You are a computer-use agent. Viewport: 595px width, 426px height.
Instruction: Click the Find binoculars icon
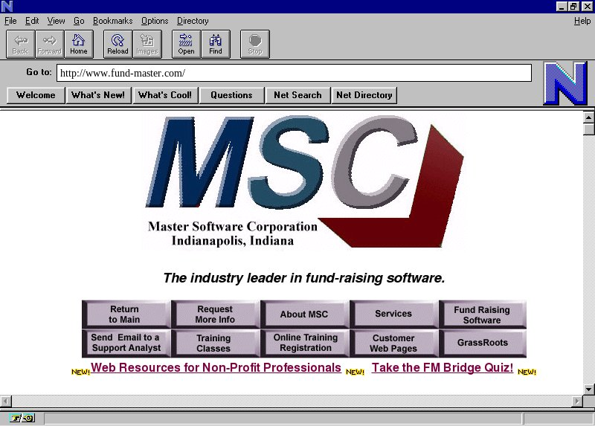[x=216, y=44]
